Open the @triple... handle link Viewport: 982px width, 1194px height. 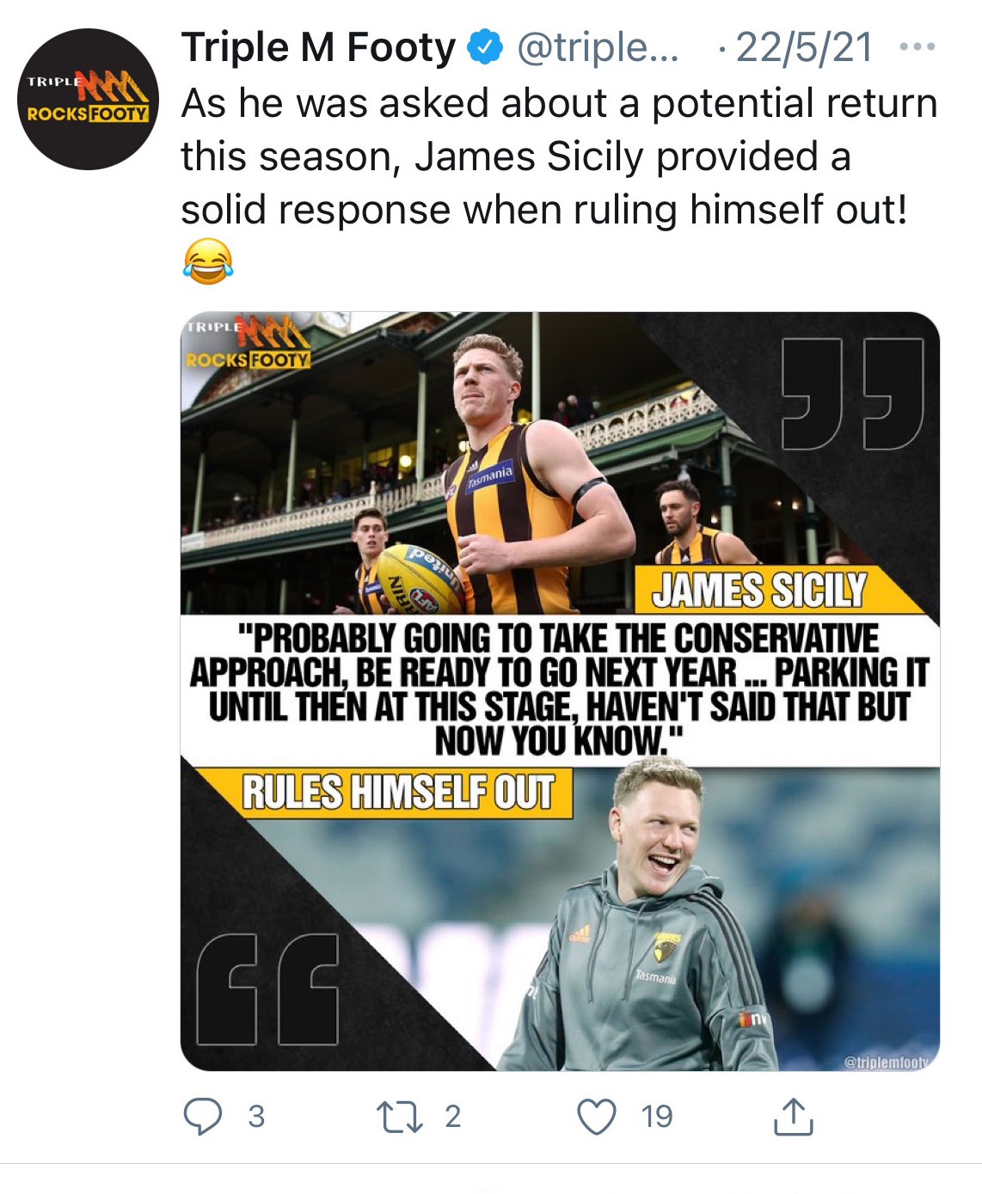click(x=597, y=48)
